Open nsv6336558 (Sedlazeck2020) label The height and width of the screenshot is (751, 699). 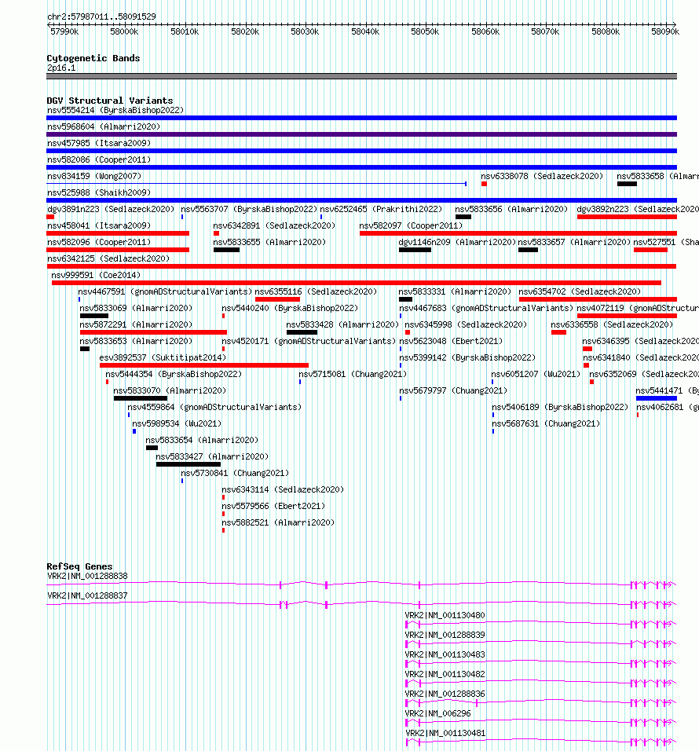612,324
